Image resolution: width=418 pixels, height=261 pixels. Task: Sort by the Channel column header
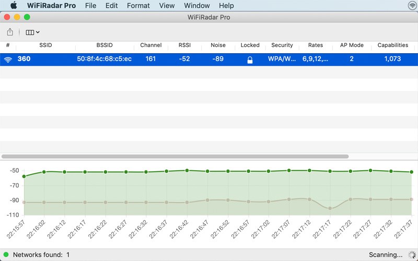(151, 45)
